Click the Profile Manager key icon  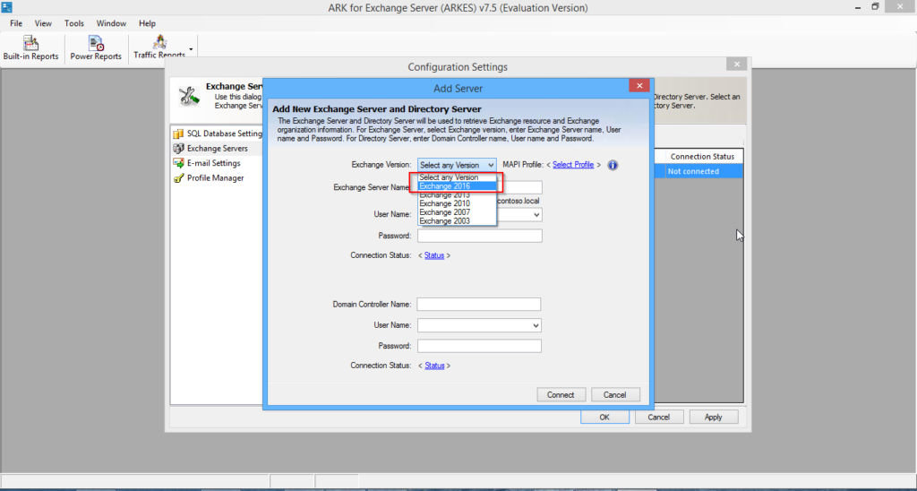(x=178, y=178)
